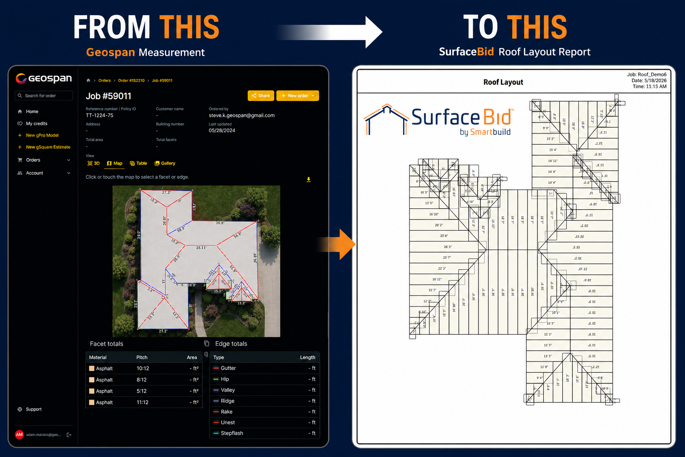685x457 pixels.
Task: Click the green Hip color swatch
Action: (x=216, y=379)
